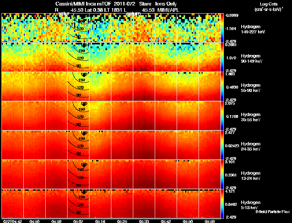Screen dimensions: 292x223
Task: Open the 04:42 panel in the 149-227 keV row
Action: pos(12,28)
